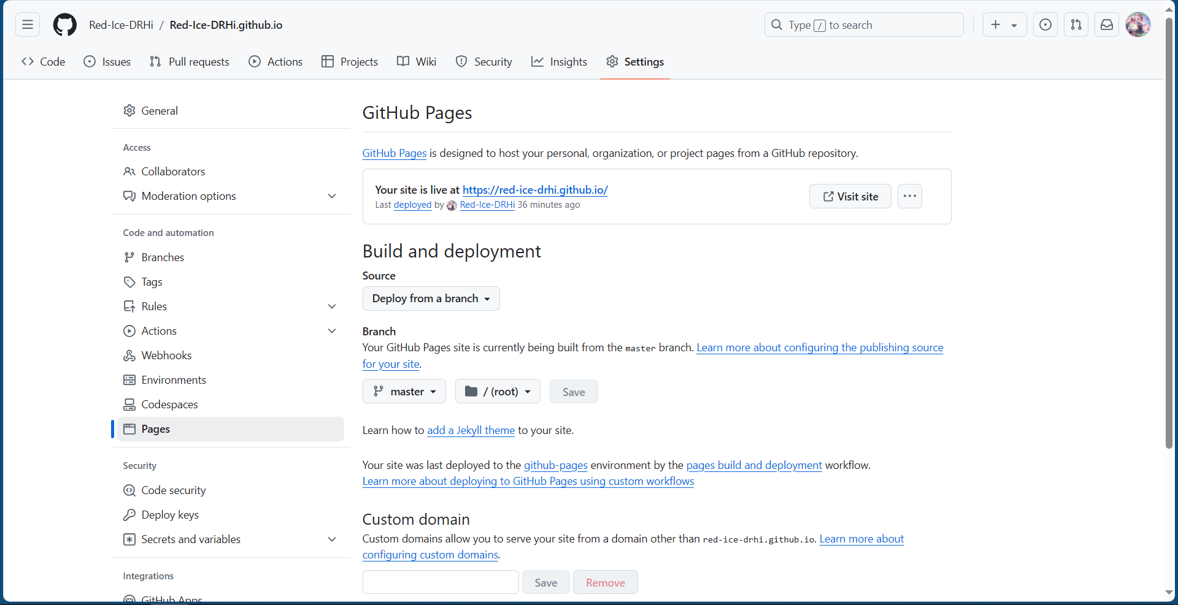The width and height of the screenshot is (1178, 605).
Task: Expand Moderation options in sidebar
Action: point(332,196)
